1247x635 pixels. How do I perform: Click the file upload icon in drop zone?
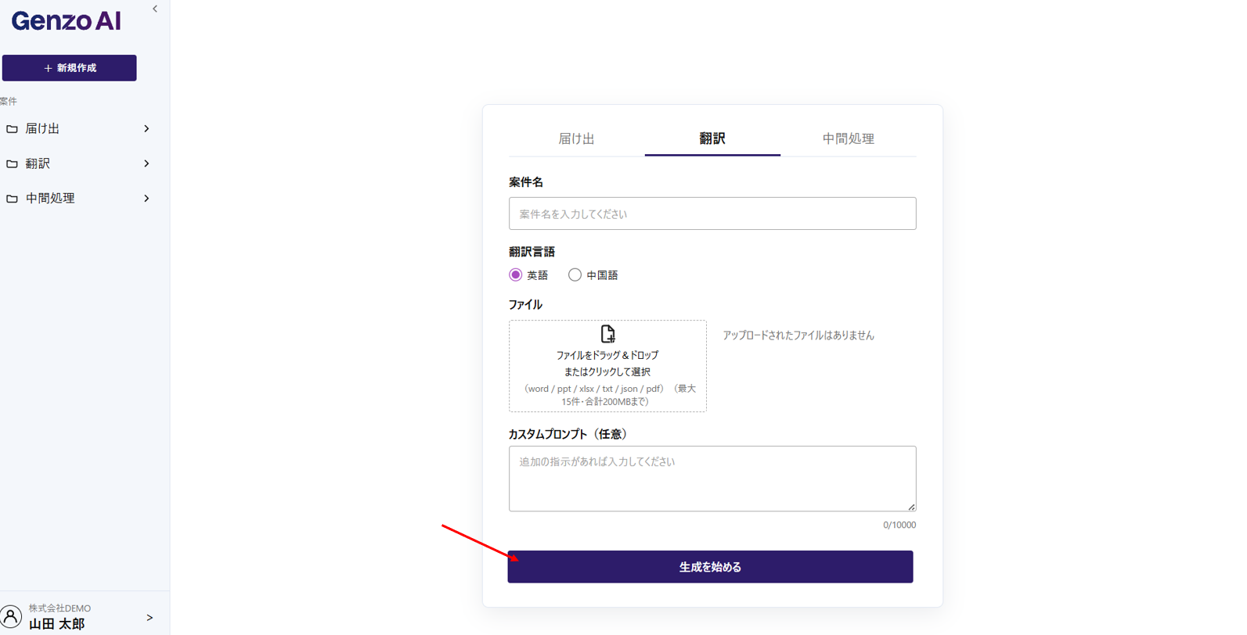tap(607, 334)
